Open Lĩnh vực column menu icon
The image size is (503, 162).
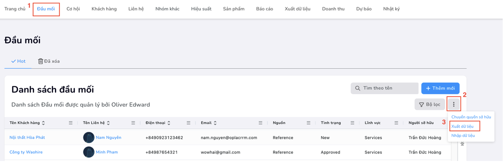tap(396, 123)
